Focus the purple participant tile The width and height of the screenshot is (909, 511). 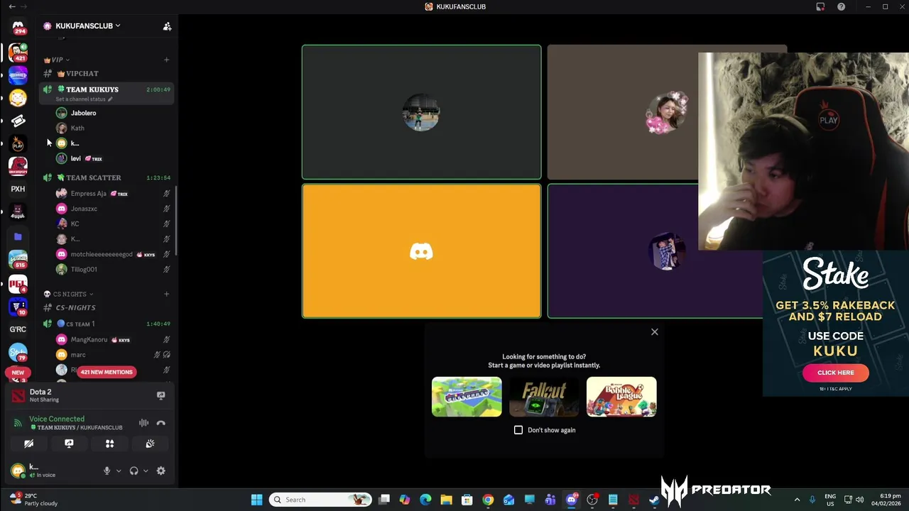[x=655, y=251]
